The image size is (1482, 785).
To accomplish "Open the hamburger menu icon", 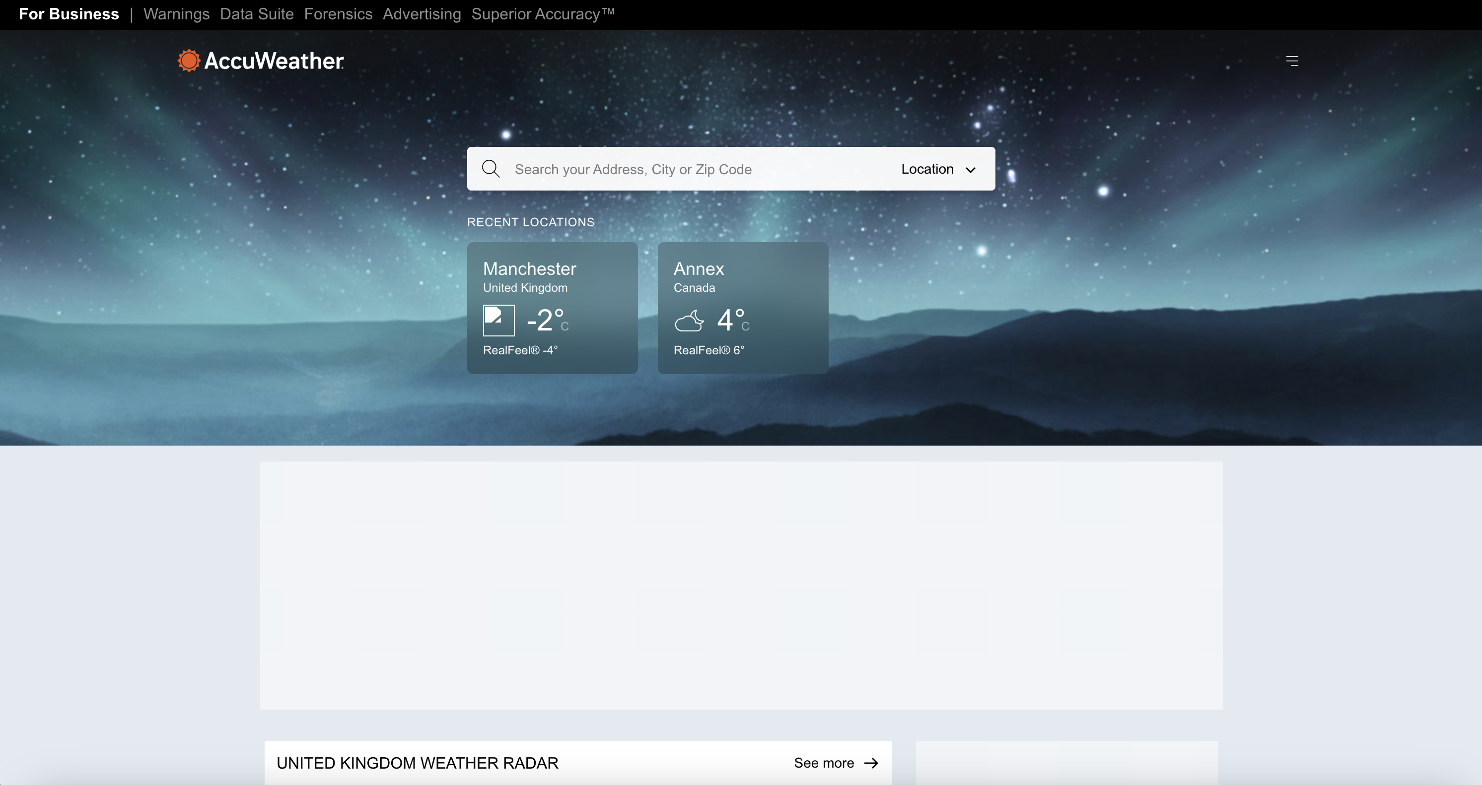I will pos(1292,61).
